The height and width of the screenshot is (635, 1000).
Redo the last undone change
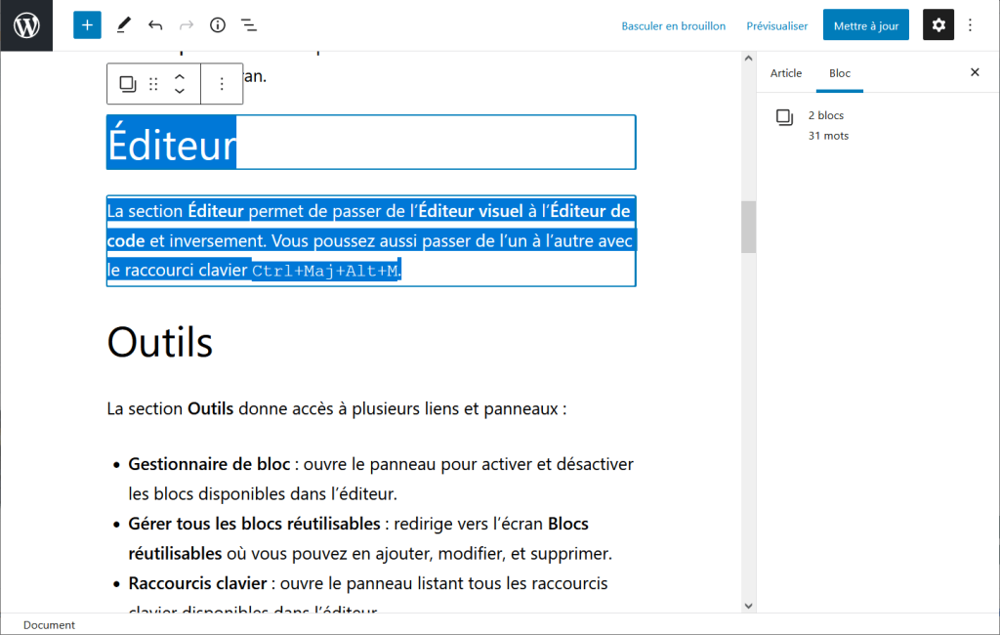tap(187, 25)
